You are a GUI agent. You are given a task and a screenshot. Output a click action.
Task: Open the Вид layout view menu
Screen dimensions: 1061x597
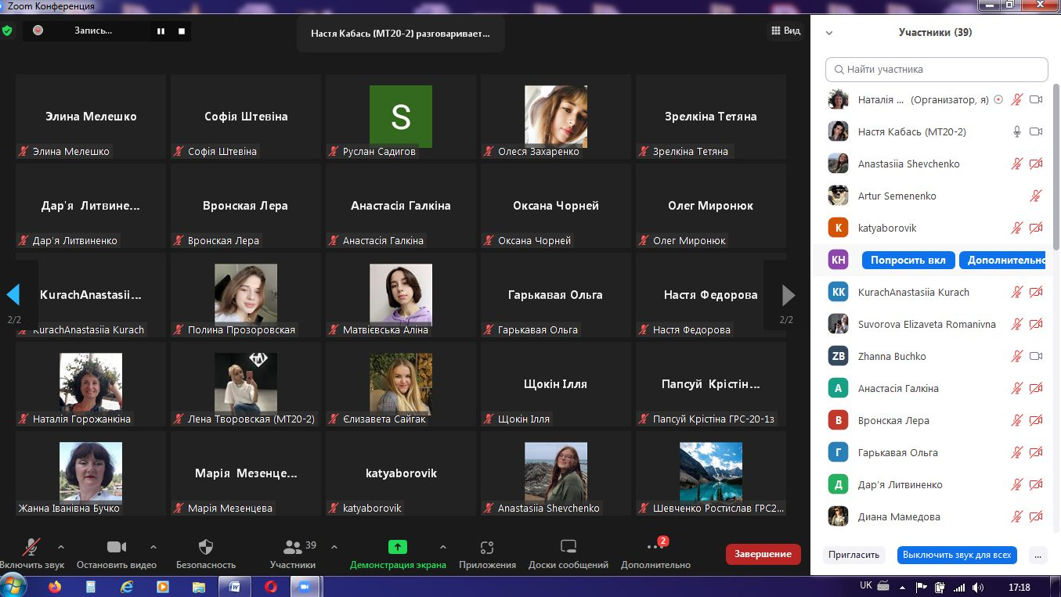(x=785, y=31)
